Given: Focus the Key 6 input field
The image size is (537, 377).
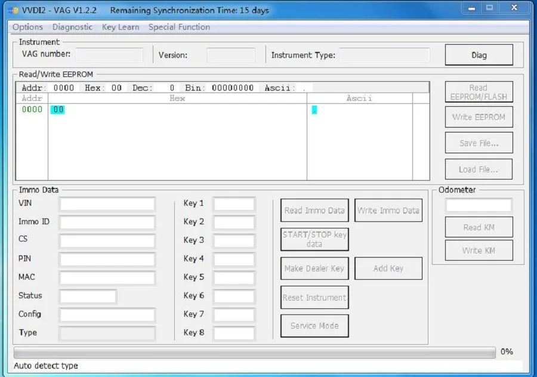Looking at the screenshot, I should [234, 296].
